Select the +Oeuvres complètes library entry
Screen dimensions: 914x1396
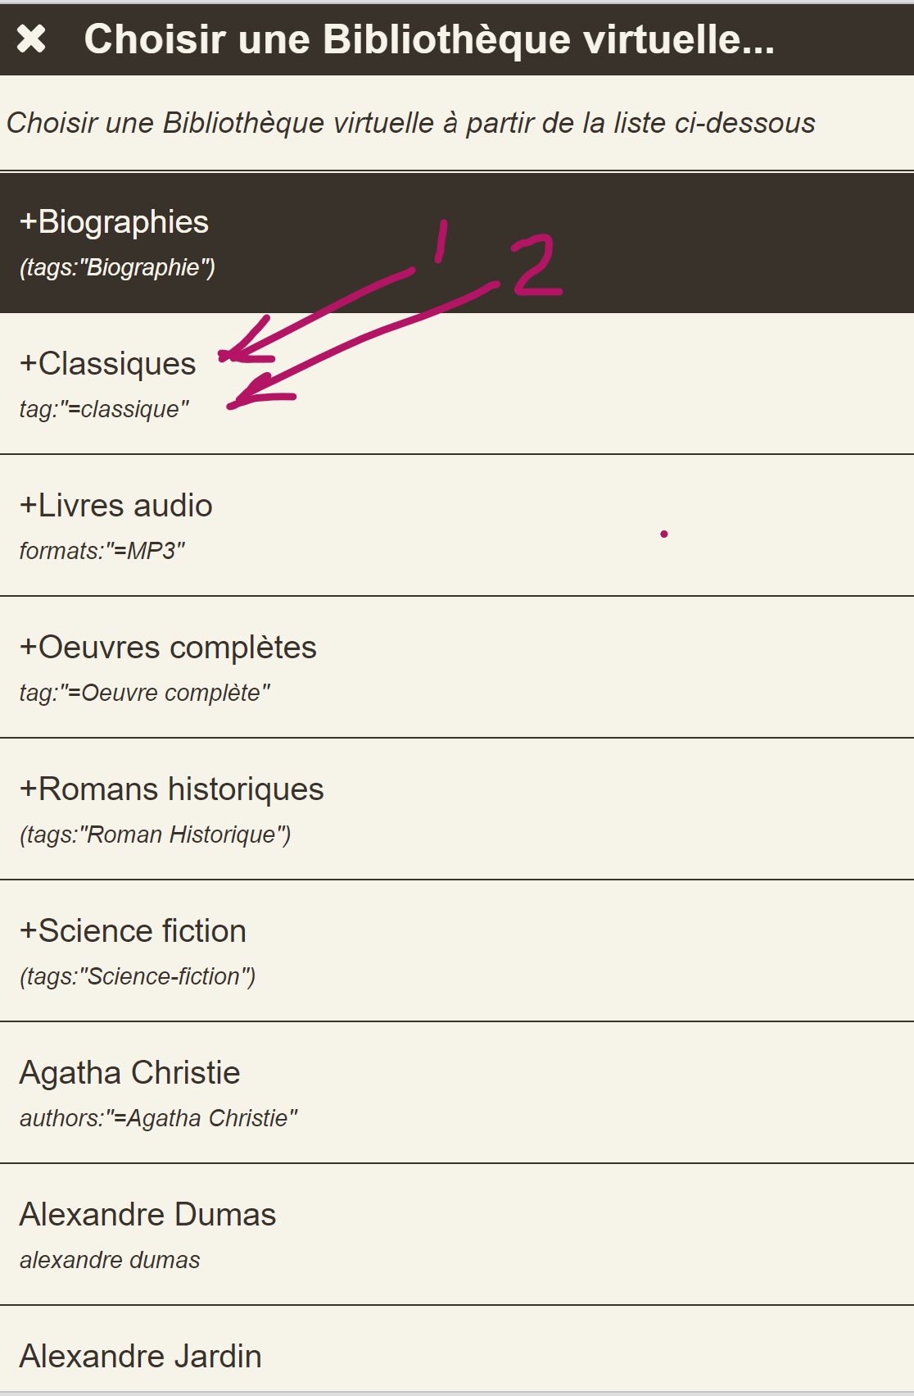click(x=168, y=648)
